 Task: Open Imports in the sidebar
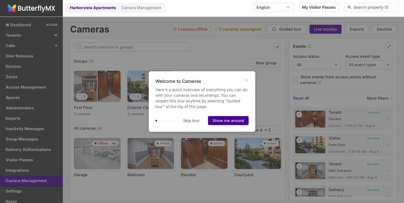(x=31, y=118)
